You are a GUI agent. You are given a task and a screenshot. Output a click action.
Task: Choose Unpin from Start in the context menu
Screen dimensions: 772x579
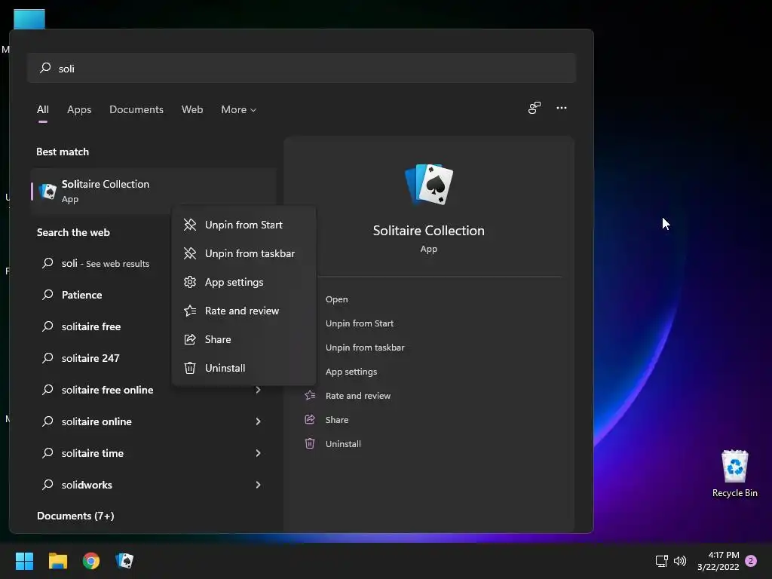pyautogui.click(x=244, y=225)
